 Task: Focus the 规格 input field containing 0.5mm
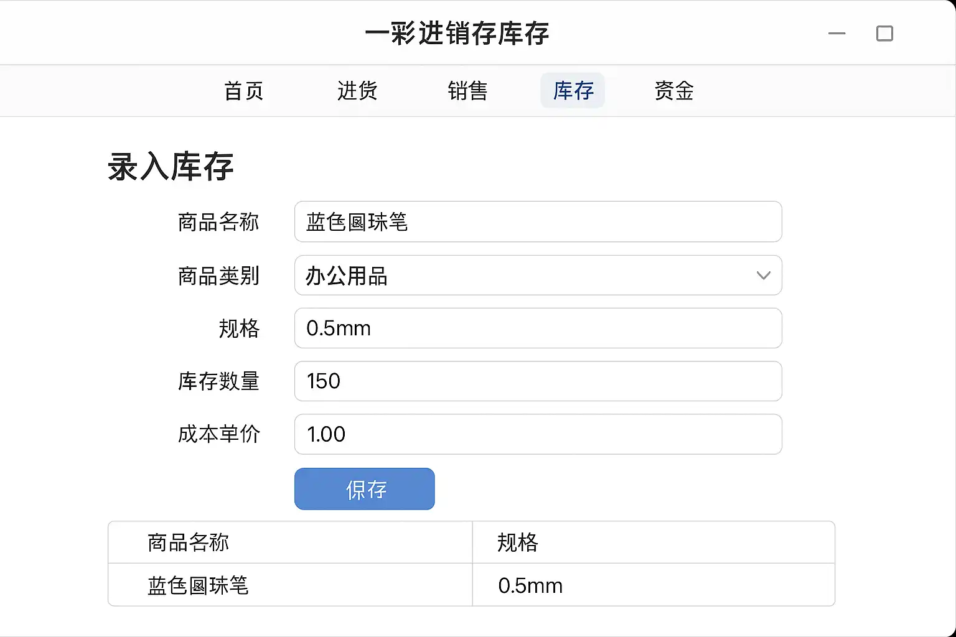tap(538, 328)
